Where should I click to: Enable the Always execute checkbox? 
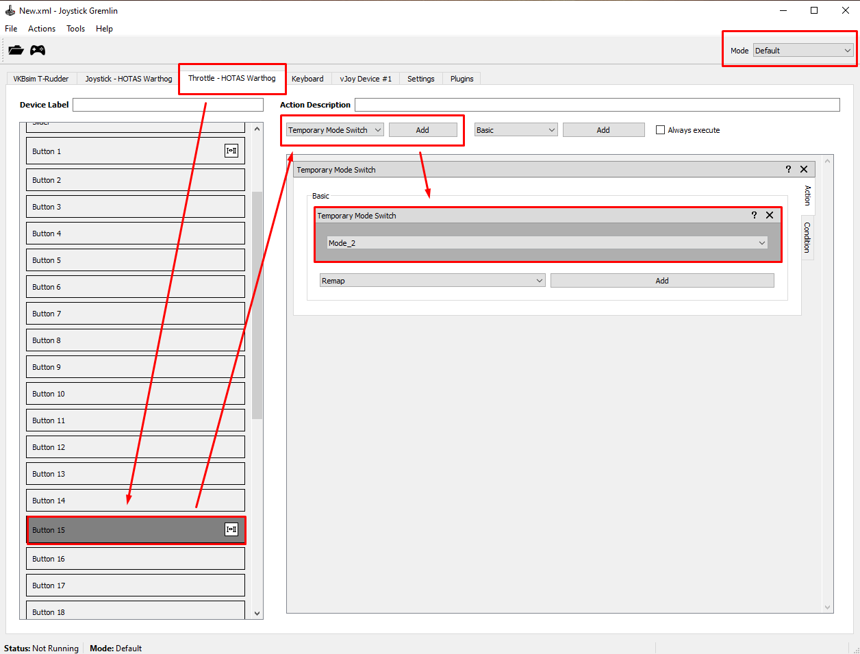pos(661,130)
